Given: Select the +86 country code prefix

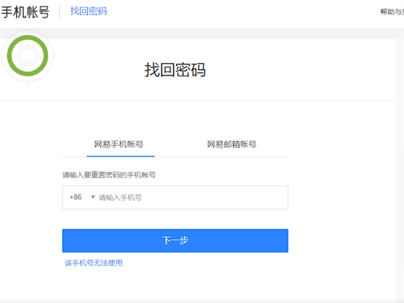Looking at the screenshot, I should click(x=75, y=198).
